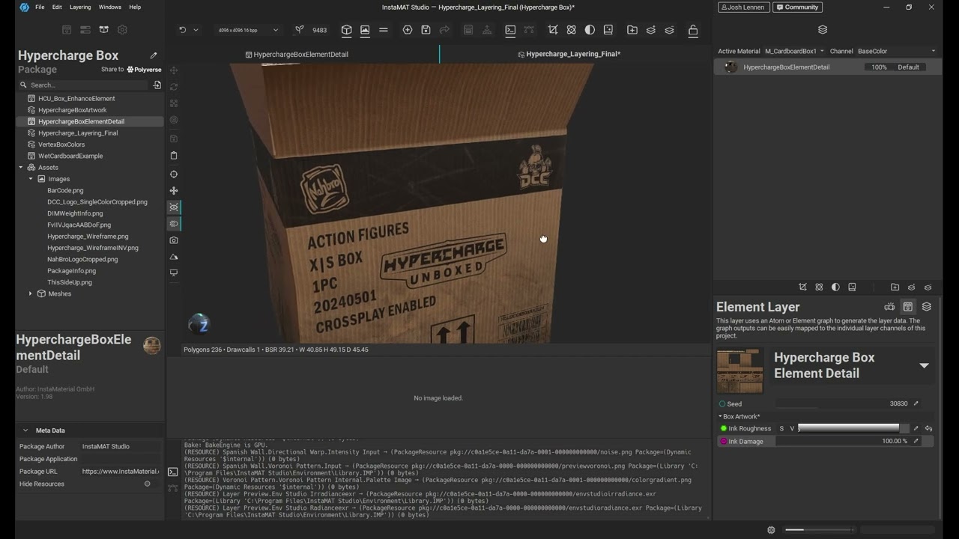The width and height of the screenshot is (959, 539).
Task: Select HyperchargeBoxArtwork in the package tree
Action: [73, 110]
